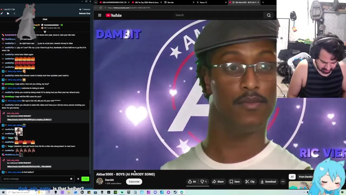Screen dimensions: 346x195
Task: Open the three-dot more actions menu
Action: click(283, 182)
